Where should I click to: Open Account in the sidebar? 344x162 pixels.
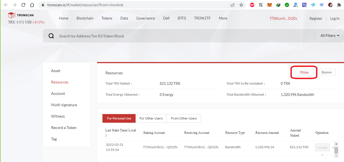pyautogui.click(x=58, y=93)
